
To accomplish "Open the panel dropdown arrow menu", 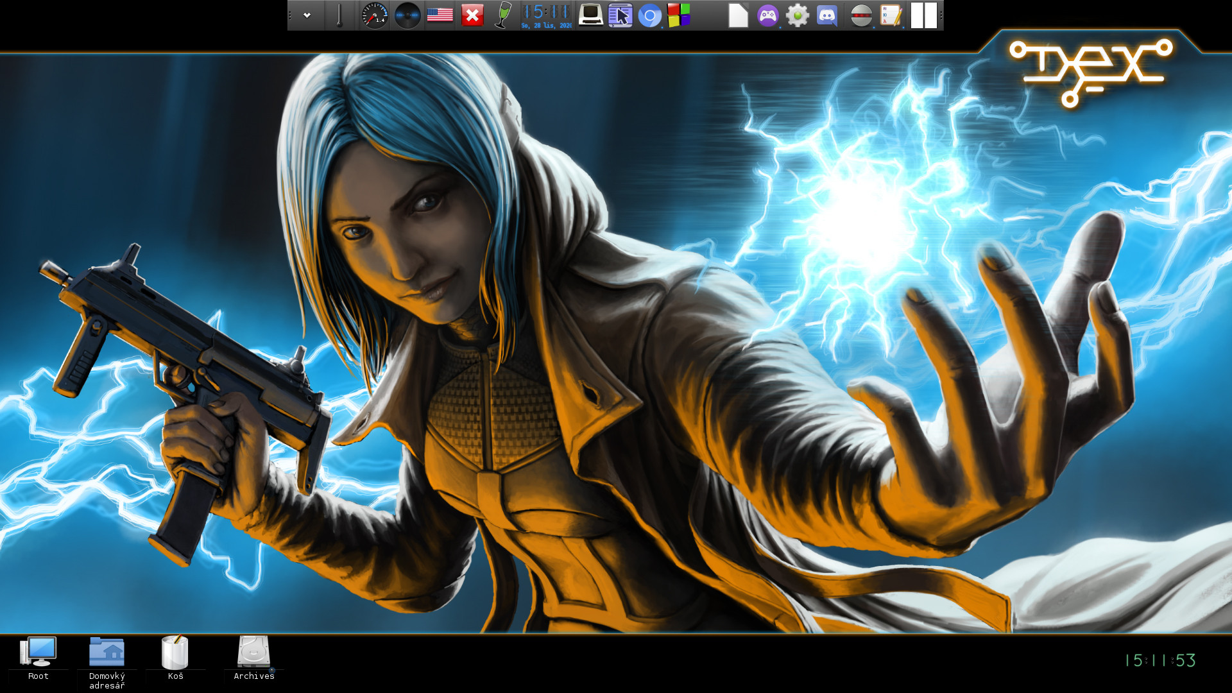I will 307,15.
